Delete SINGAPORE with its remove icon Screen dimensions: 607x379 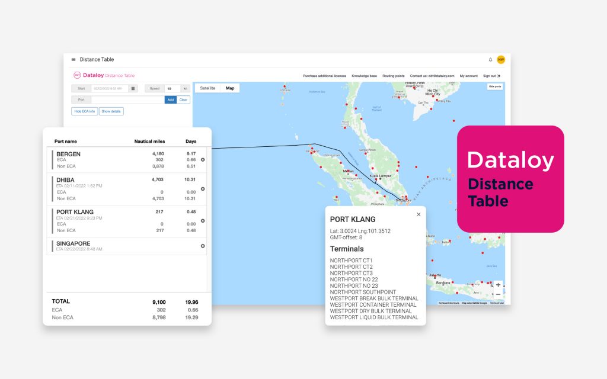pos(202,245)
